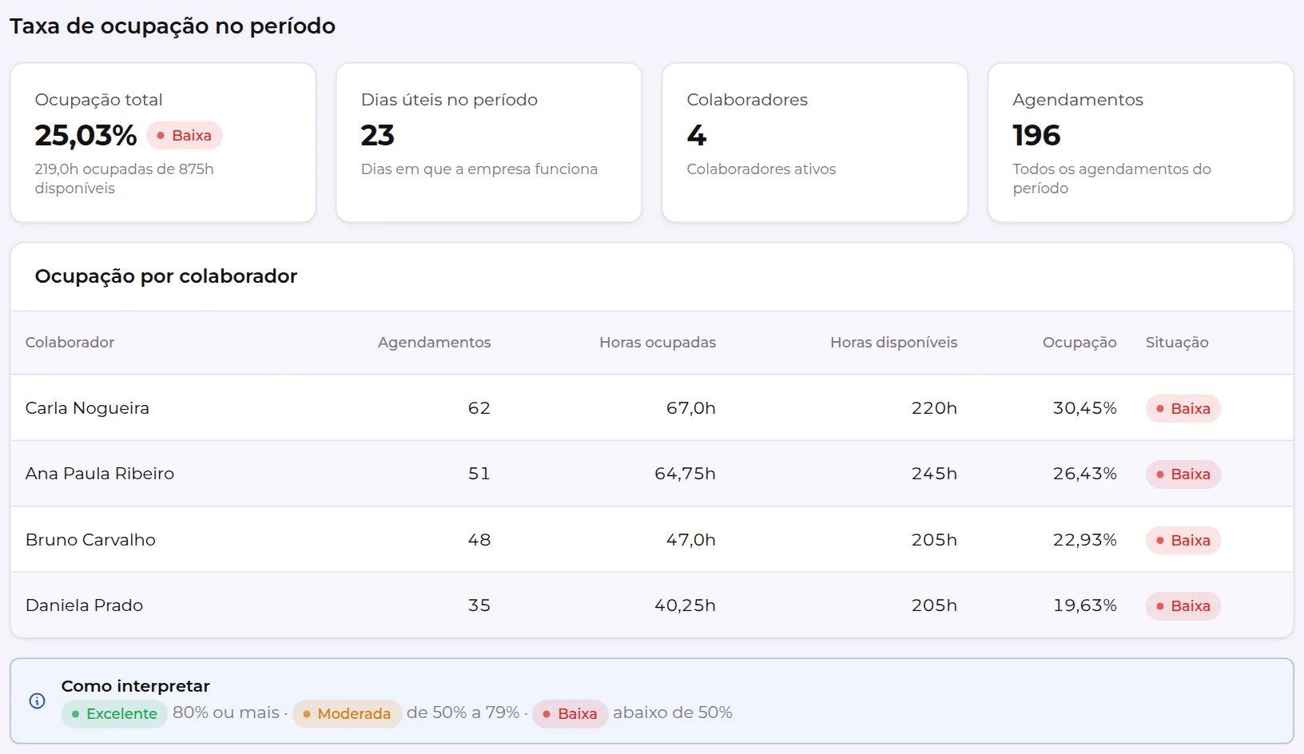Click the 64,75h occupied hours cell
Image resolution: width=1304 pixels, height=754 pixels.
pos(686,474)
